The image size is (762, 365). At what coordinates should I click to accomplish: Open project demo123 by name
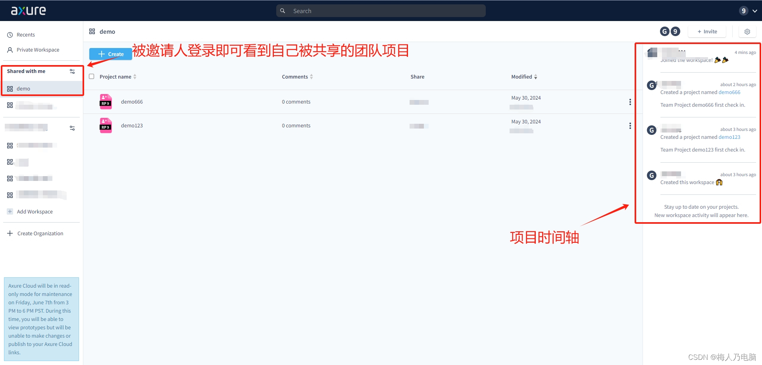[132, 125]
